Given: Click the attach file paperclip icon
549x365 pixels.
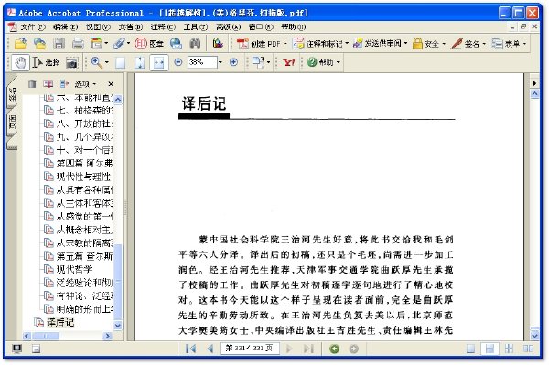Looking at the screenshot, I should tap(119, 44).
